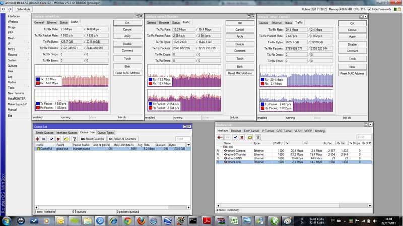Image resolution: width=403 pixels, height=226 pixels.
Task: Open the WinRAR icon on the taskbar
Action: point(220,221)
